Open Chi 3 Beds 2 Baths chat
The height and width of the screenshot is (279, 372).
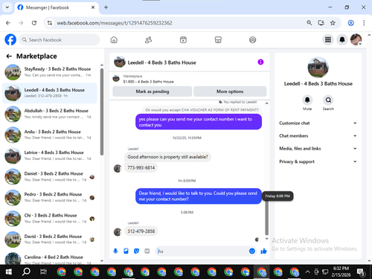click(50, 219)
